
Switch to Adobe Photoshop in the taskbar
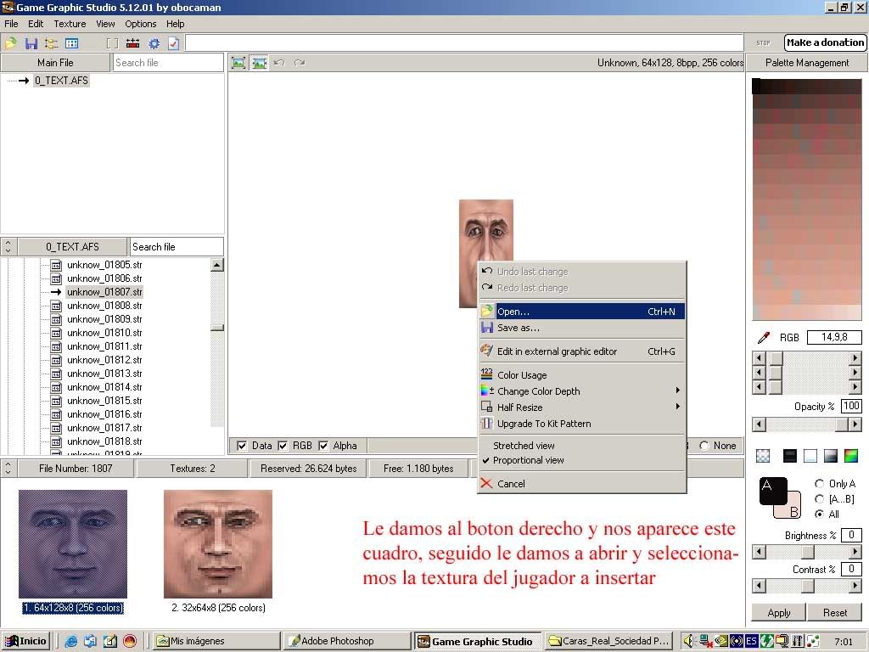click(346, 642)
